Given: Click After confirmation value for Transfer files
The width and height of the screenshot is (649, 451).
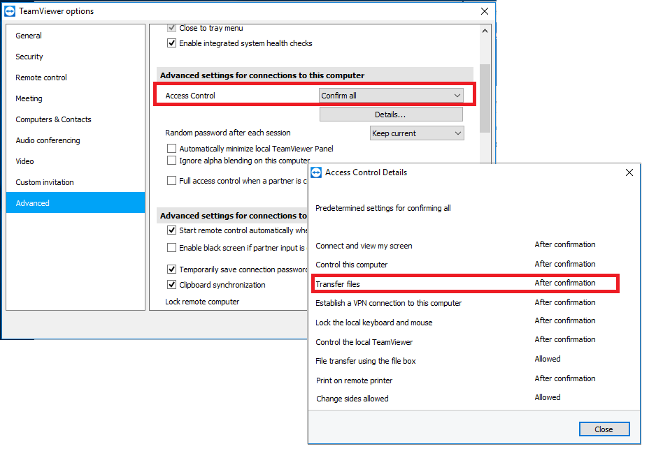Looking at the screenshot, I should pyautogui.click(x=565, y=283).
